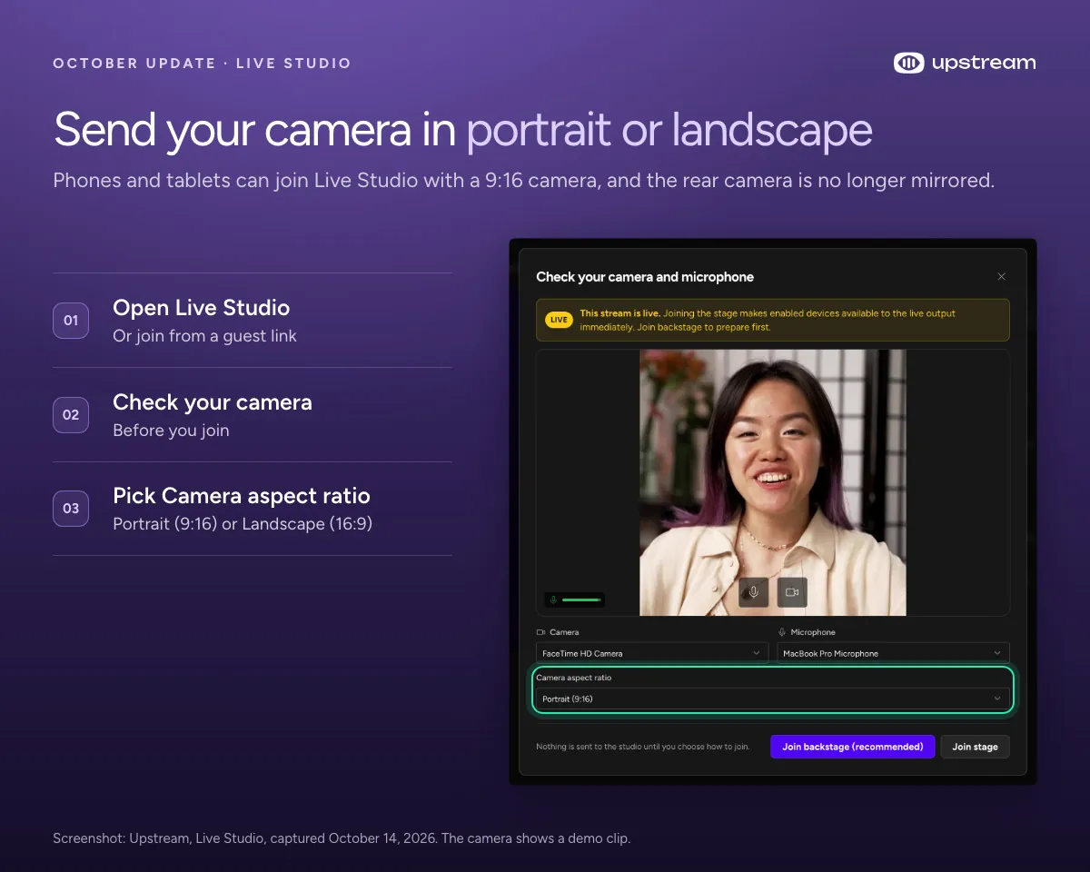Click 'Pick Camera aspect ratio' step title
This screenshot has width=1090, height=872.
point(242,496)
